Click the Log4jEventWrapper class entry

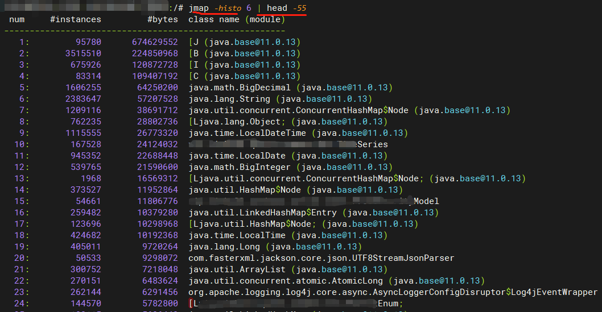[x=393, y=292]
